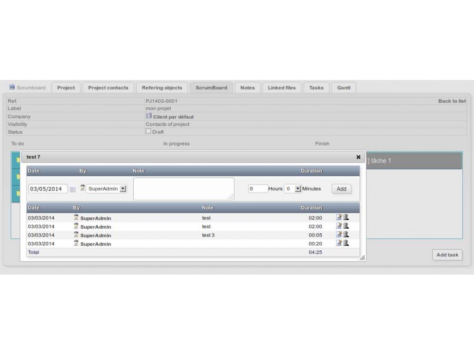Click the user icon in the 00:05 row

76,234
